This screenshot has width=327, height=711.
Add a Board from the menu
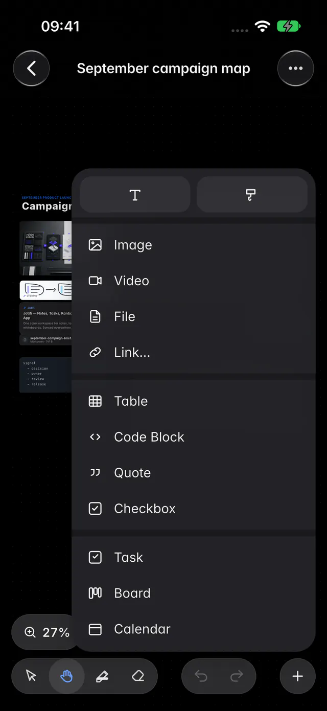193,593
